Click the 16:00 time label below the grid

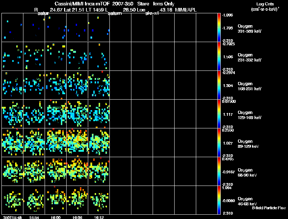55,217
